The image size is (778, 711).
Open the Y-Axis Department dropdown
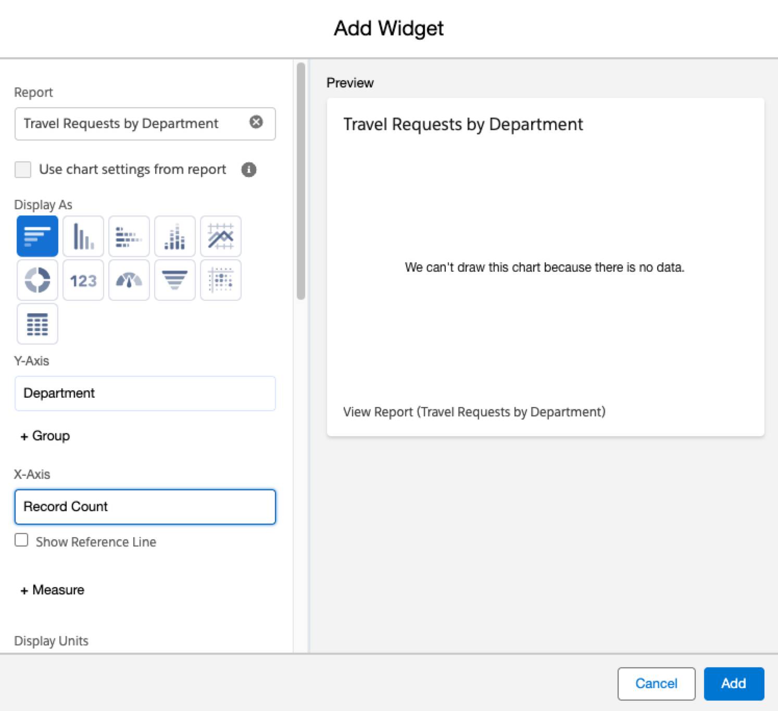145,393
